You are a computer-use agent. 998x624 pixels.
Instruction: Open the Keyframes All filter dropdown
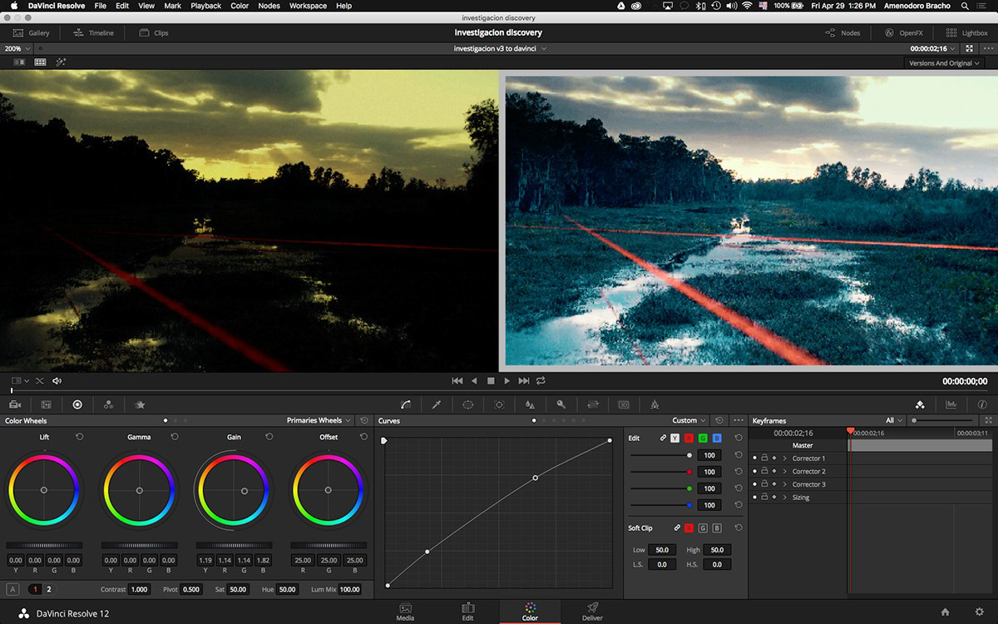[x=894, y=420]
